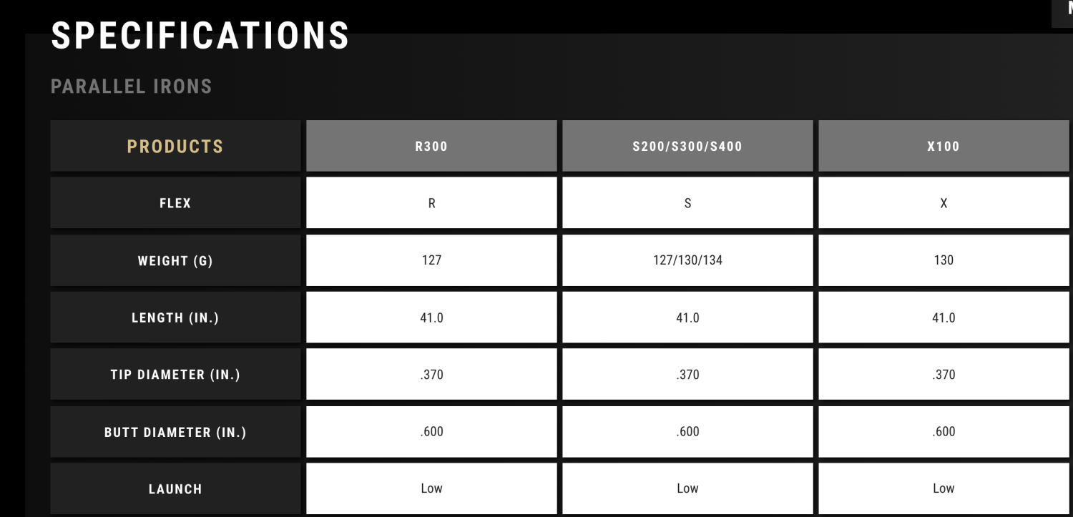The image size is (1073, 517).
Task: Click the TIP DIAMETER (IN.) row label
Action: [175, 374]
